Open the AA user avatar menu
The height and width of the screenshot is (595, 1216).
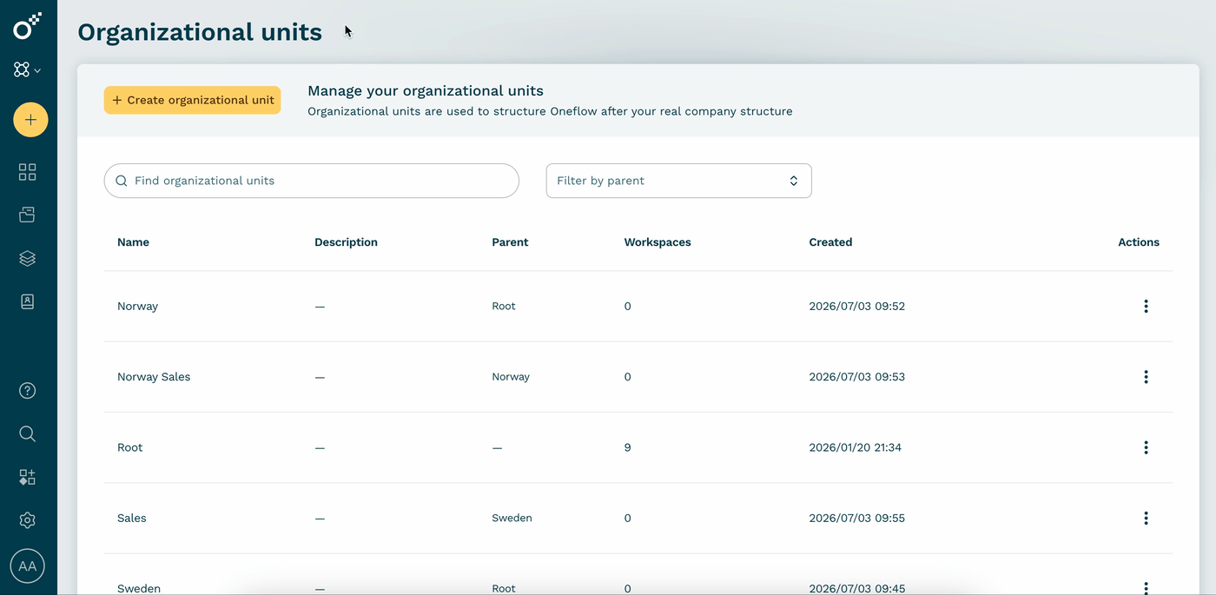28,566
